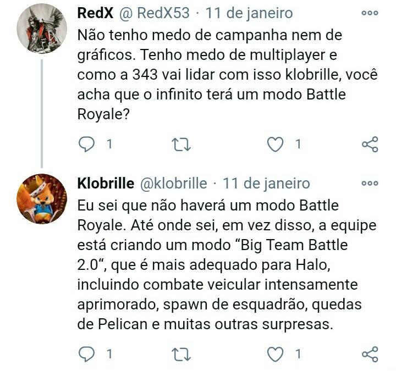
Task: Click the RedX display name
Action: click(95, 13)
